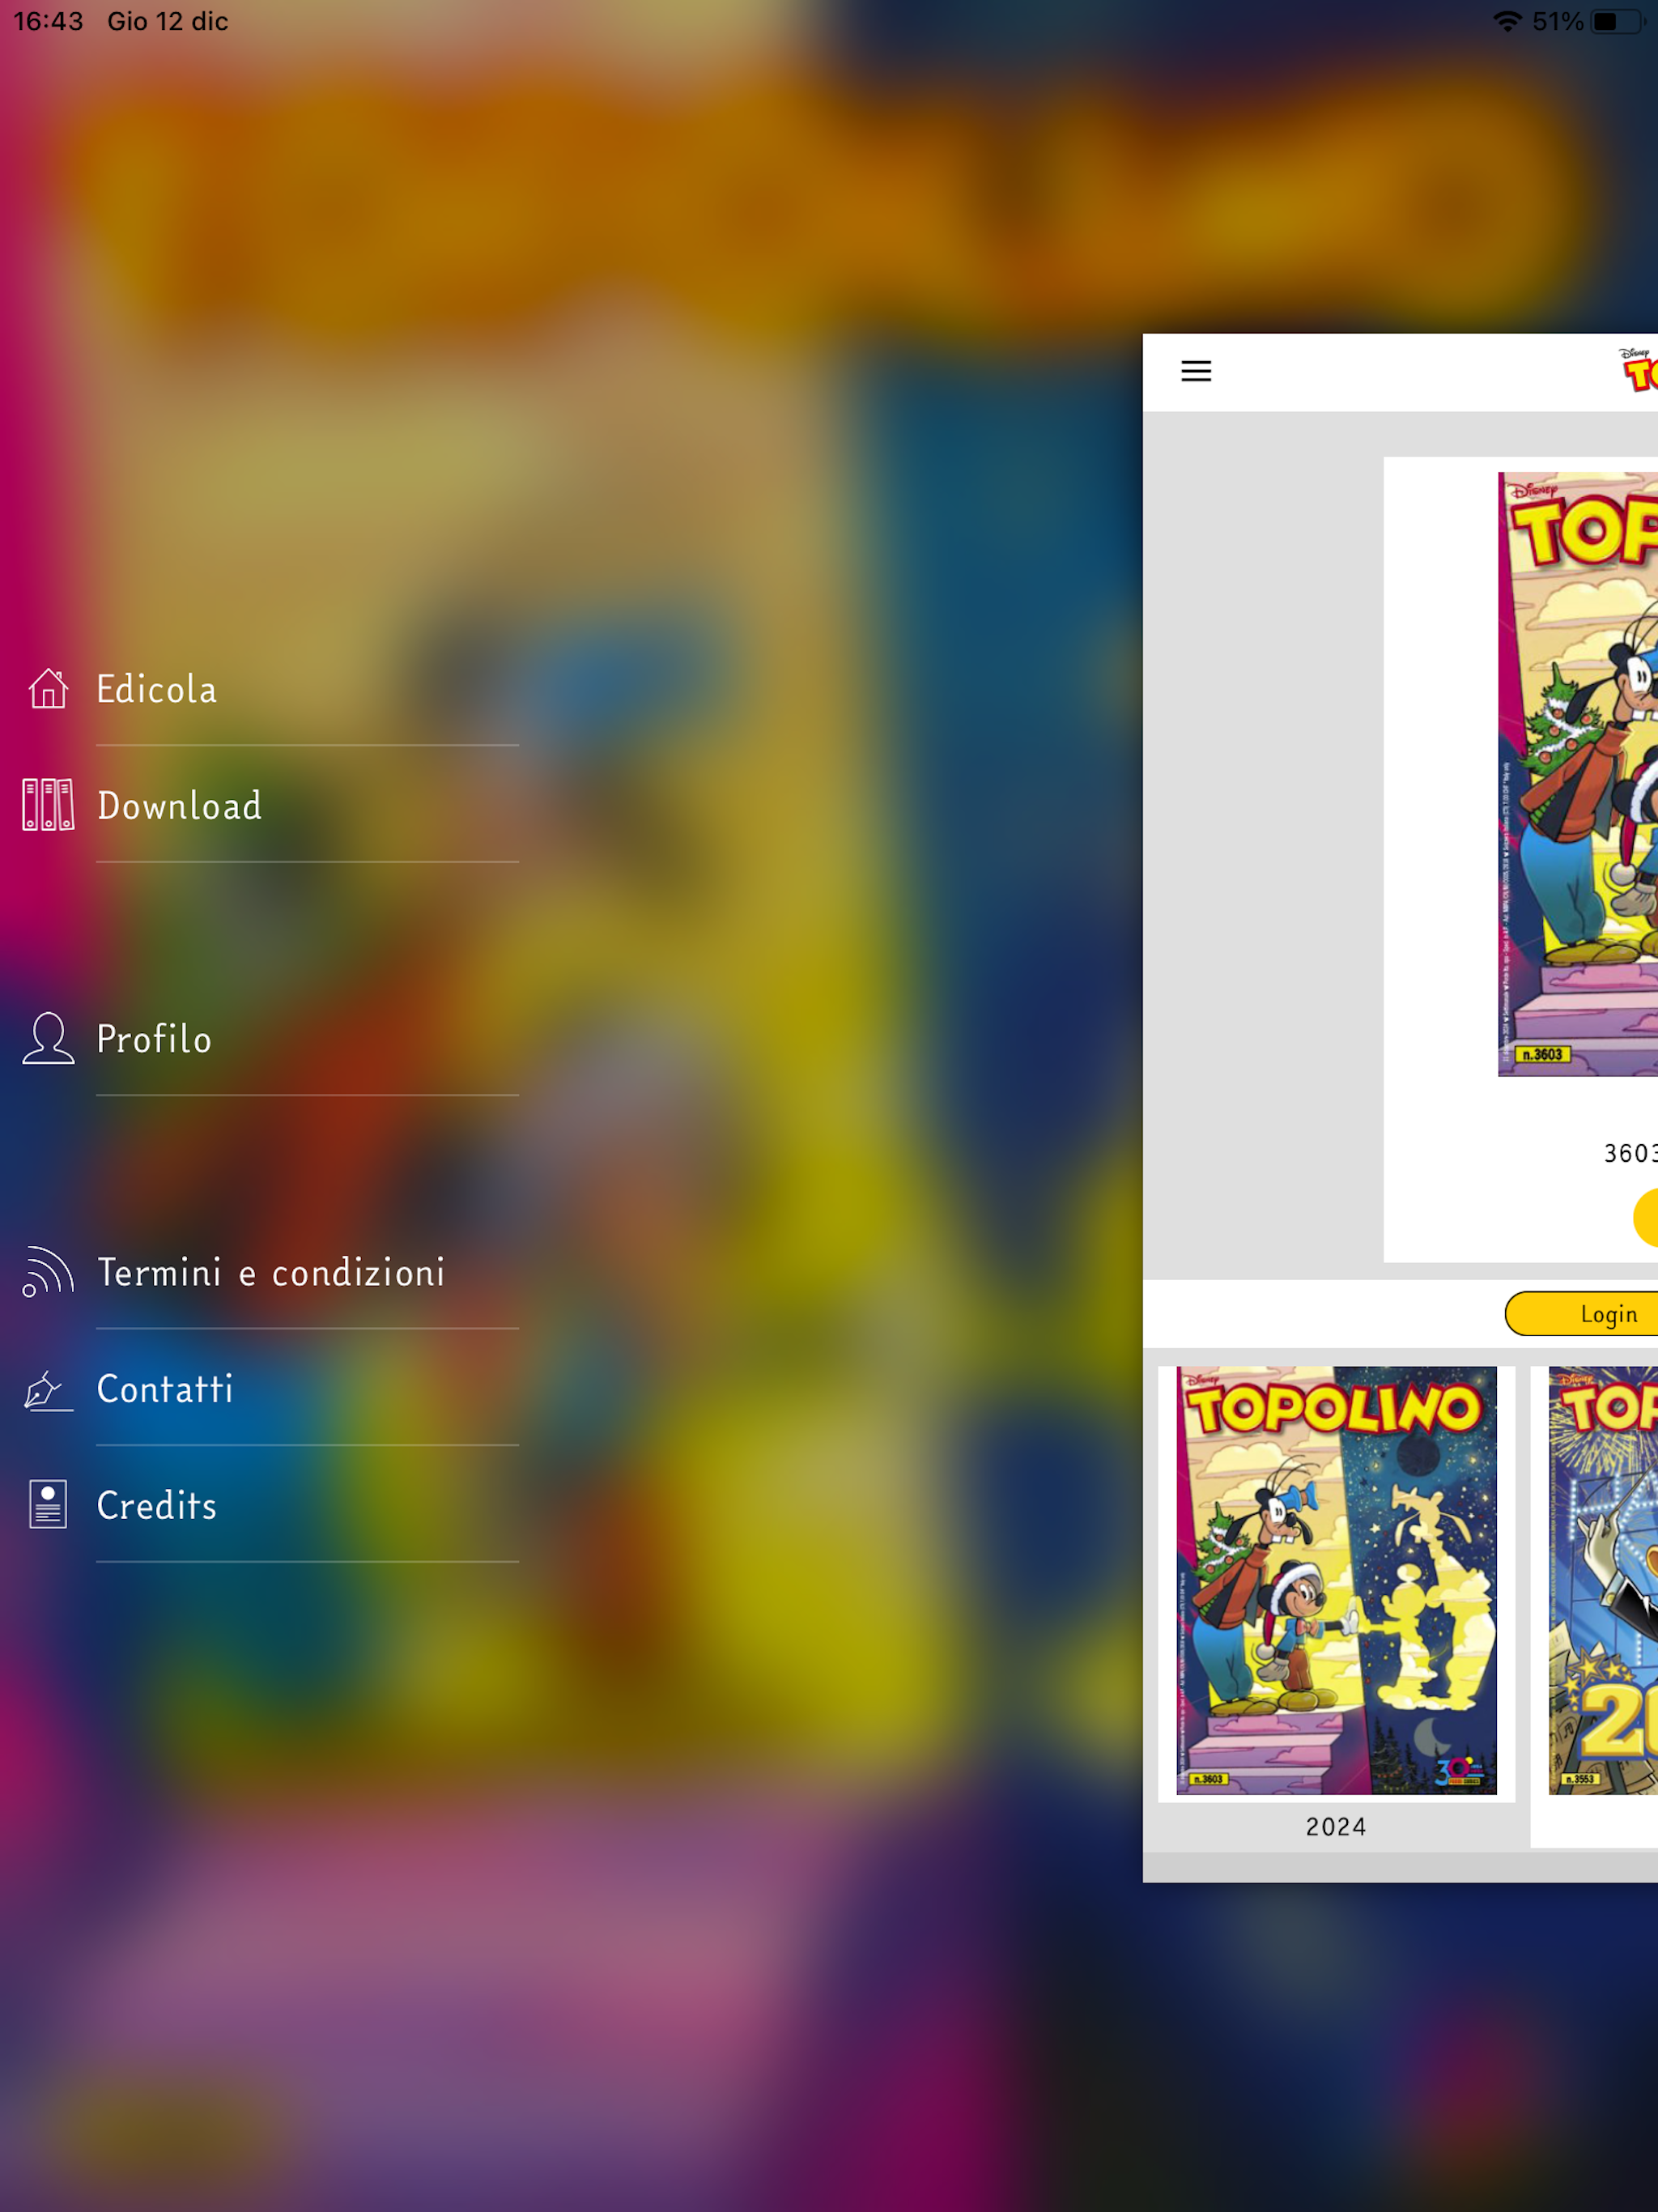The height and width of the screenshot is (2212, 1658).
Task: Close the menu with the hamburger icon
Action: [x=1196, y=371]
